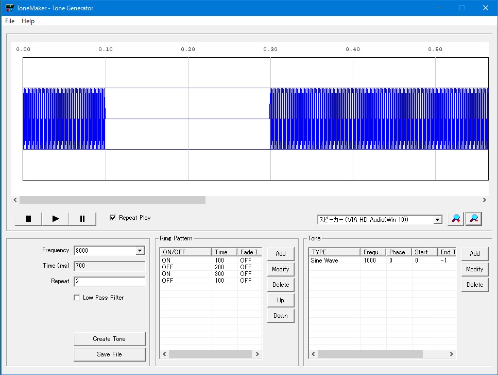Screen dimensions: 498x375
Task: Click Delete in the Ring Pattern group
Action: [281, 285]
